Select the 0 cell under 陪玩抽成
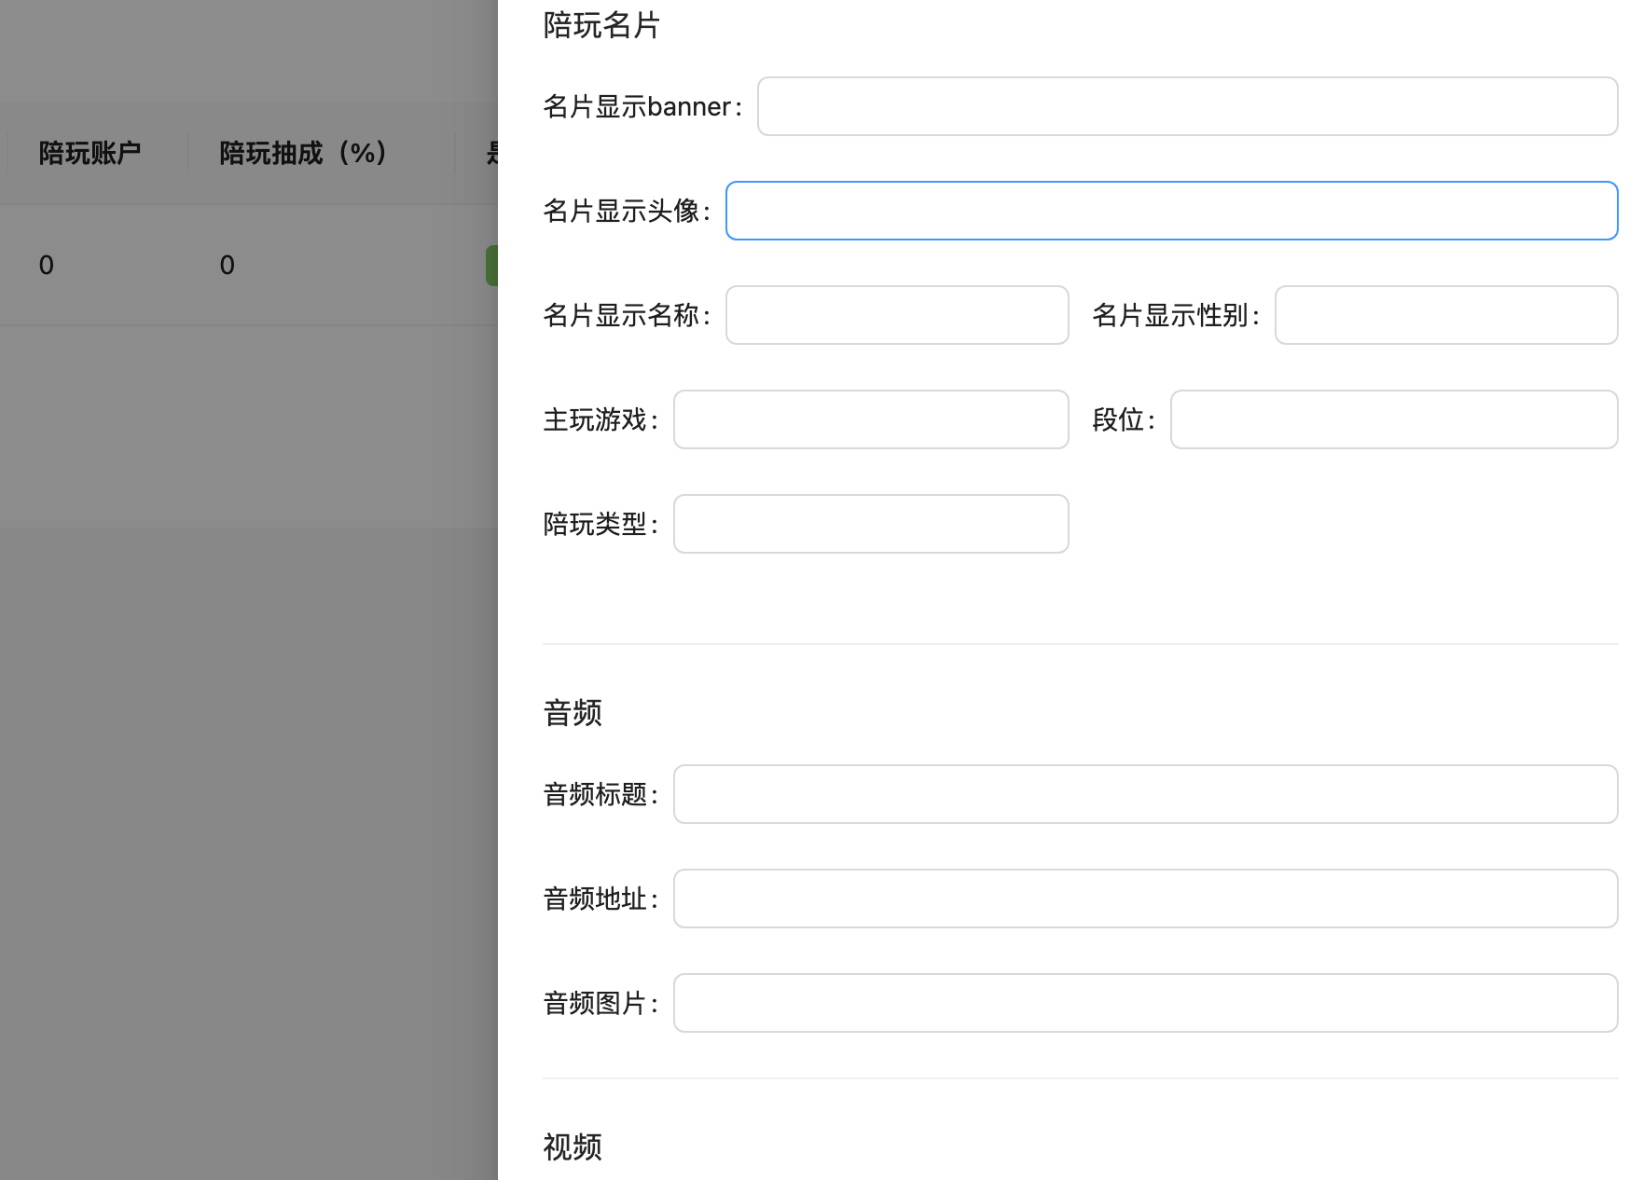This screenshot has width=1643, height=1180. point(228,266)
